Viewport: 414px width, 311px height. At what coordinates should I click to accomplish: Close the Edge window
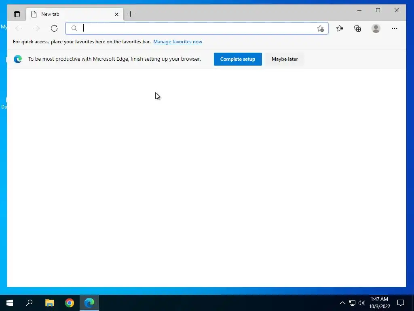[x=397, y=10]
